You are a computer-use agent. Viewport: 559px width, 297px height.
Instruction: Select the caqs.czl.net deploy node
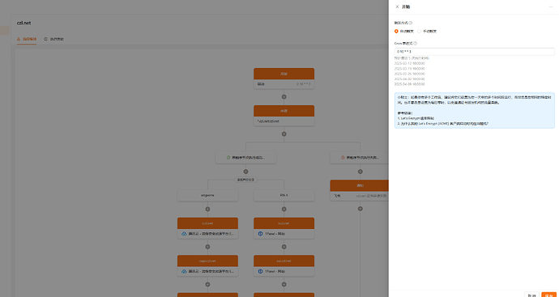click(207, 265)
